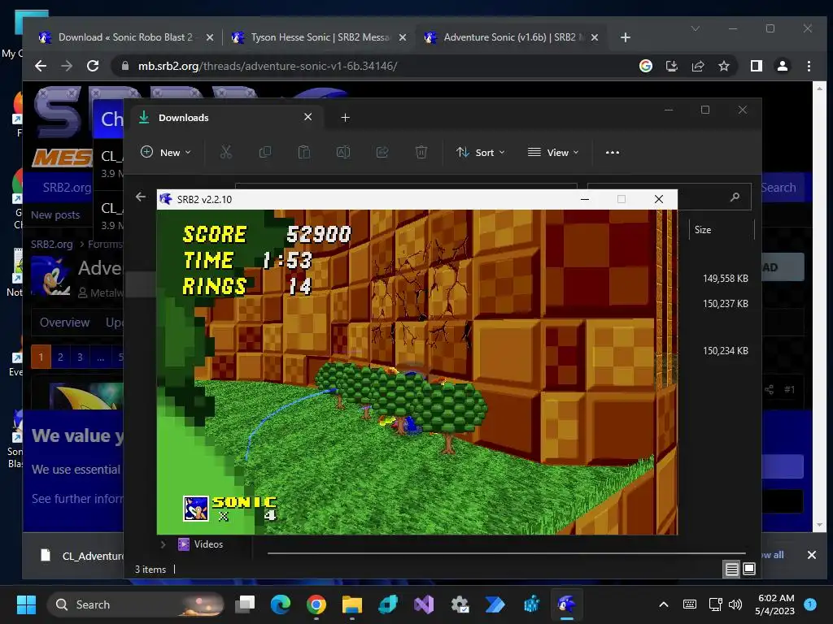Click the Delete trash icon in File Explorer
Screen dimensions: 833x624
click(x=421, y=152)
